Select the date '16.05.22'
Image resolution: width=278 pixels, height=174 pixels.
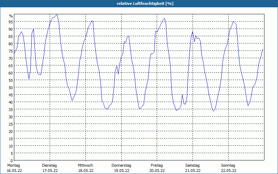coord(14,171)
